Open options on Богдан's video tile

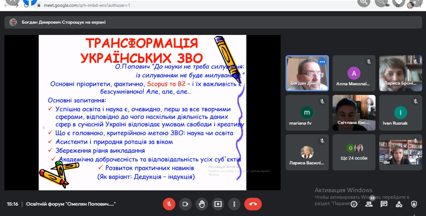tap(322, 62)
